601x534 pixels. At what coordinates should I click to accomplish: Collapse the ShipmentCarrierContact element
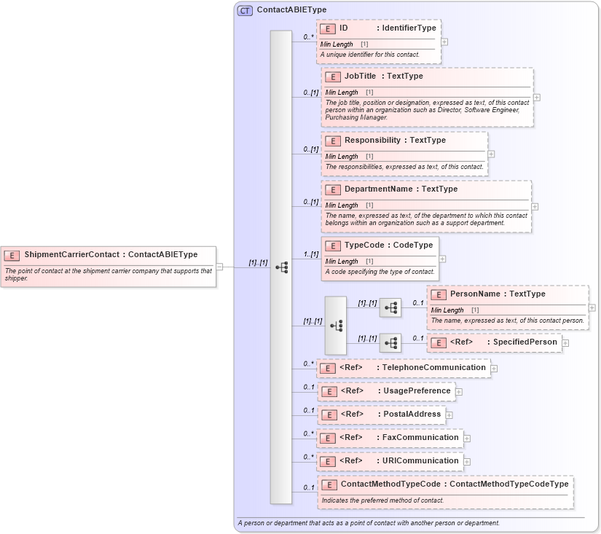[221, 267]
